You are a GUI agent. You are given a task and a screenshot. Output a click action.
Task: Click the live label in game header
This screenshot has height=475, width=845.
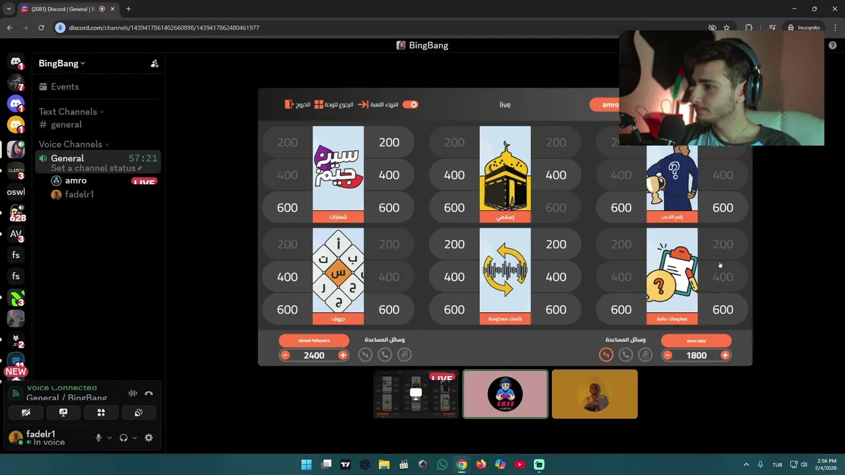click(x=505, y=104)
